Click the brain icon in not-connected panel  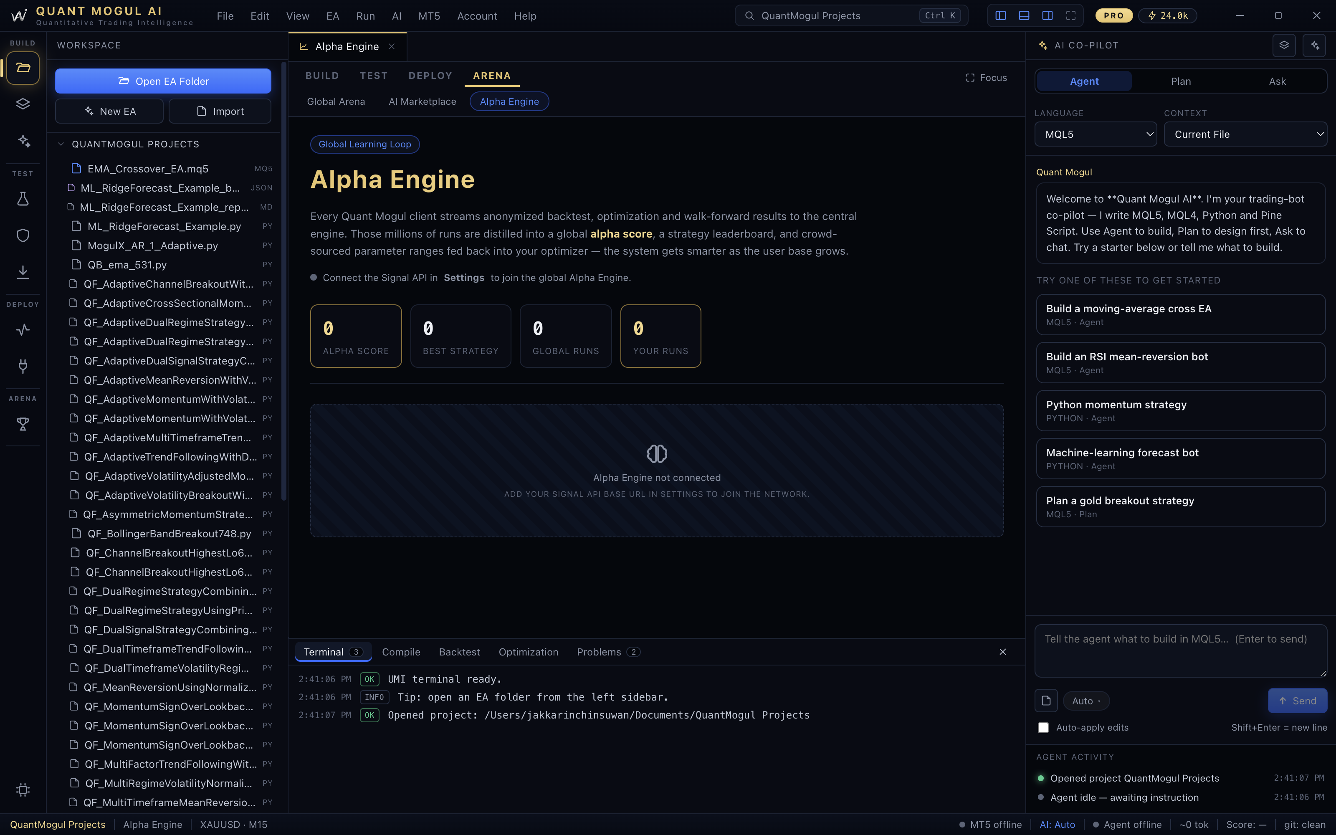(657, 454)
